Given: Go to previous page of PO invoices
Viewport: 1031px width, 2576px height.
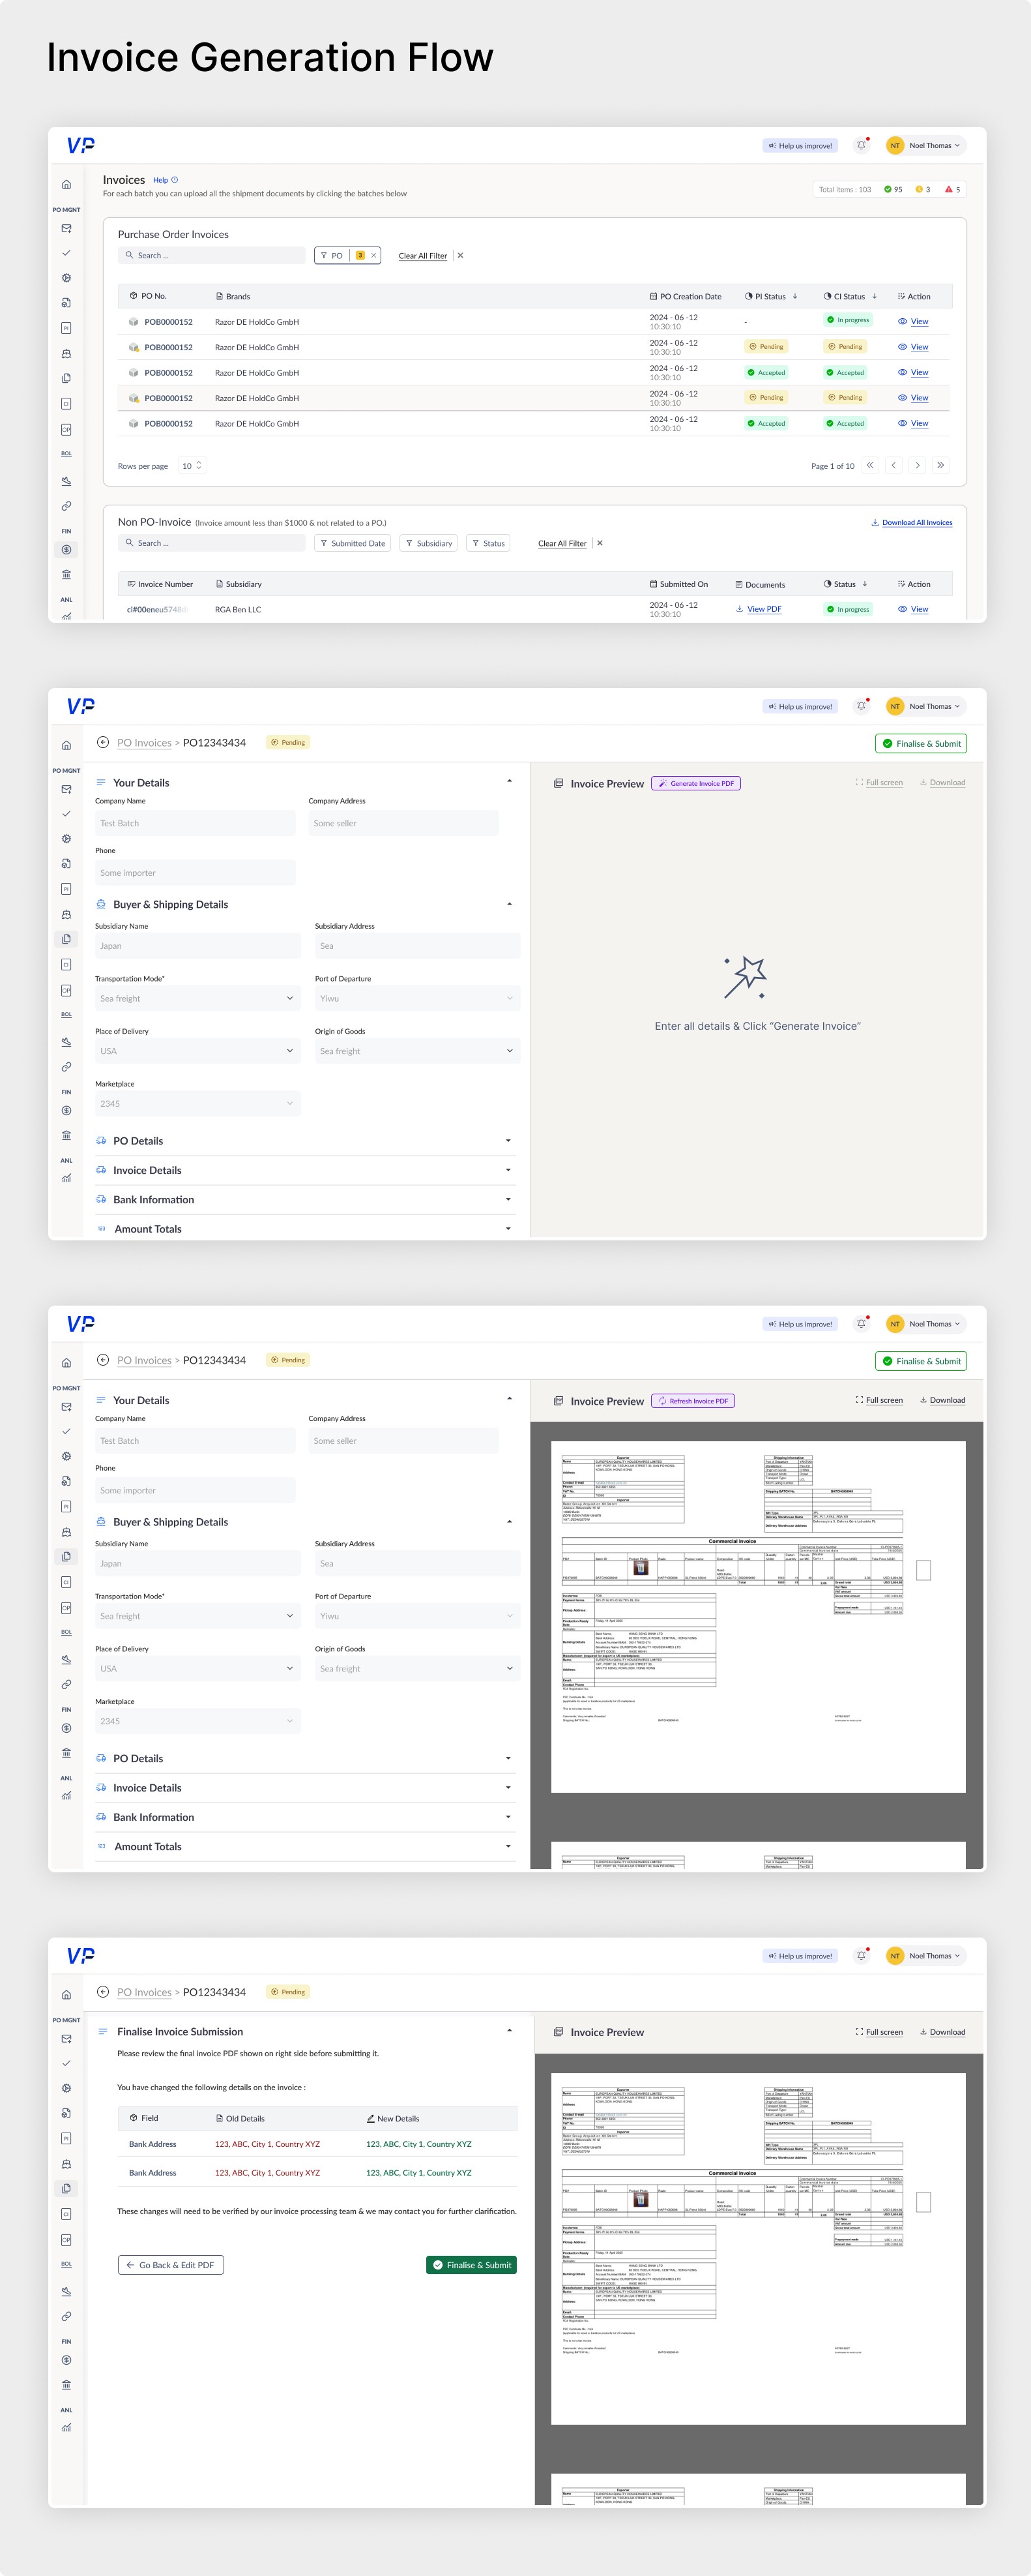Looking at the screenshot, I should [x=893, y=465].
